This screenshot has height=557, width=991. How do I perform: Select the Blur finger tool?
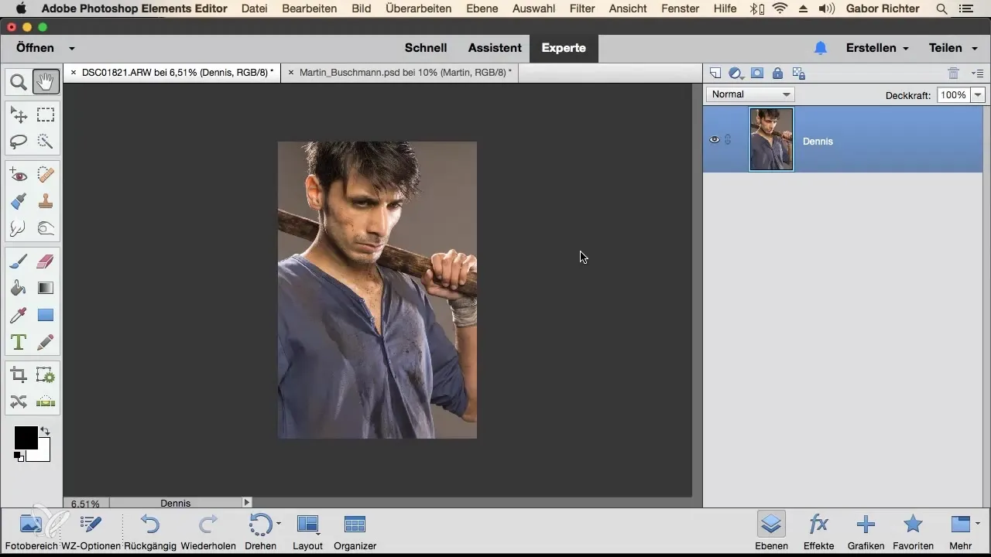(x=19, y=228)
